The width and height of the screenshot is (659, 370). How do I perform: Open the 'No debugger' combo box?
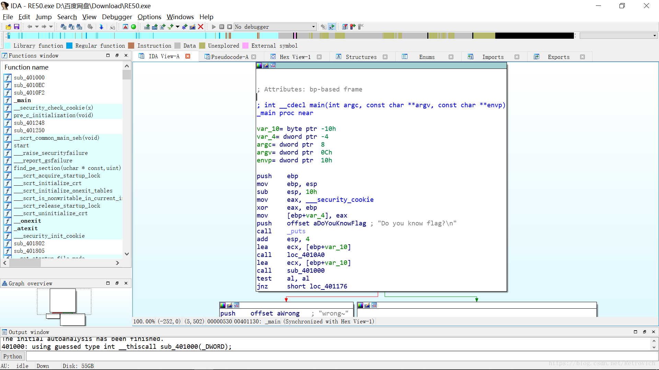click(275, 27)
